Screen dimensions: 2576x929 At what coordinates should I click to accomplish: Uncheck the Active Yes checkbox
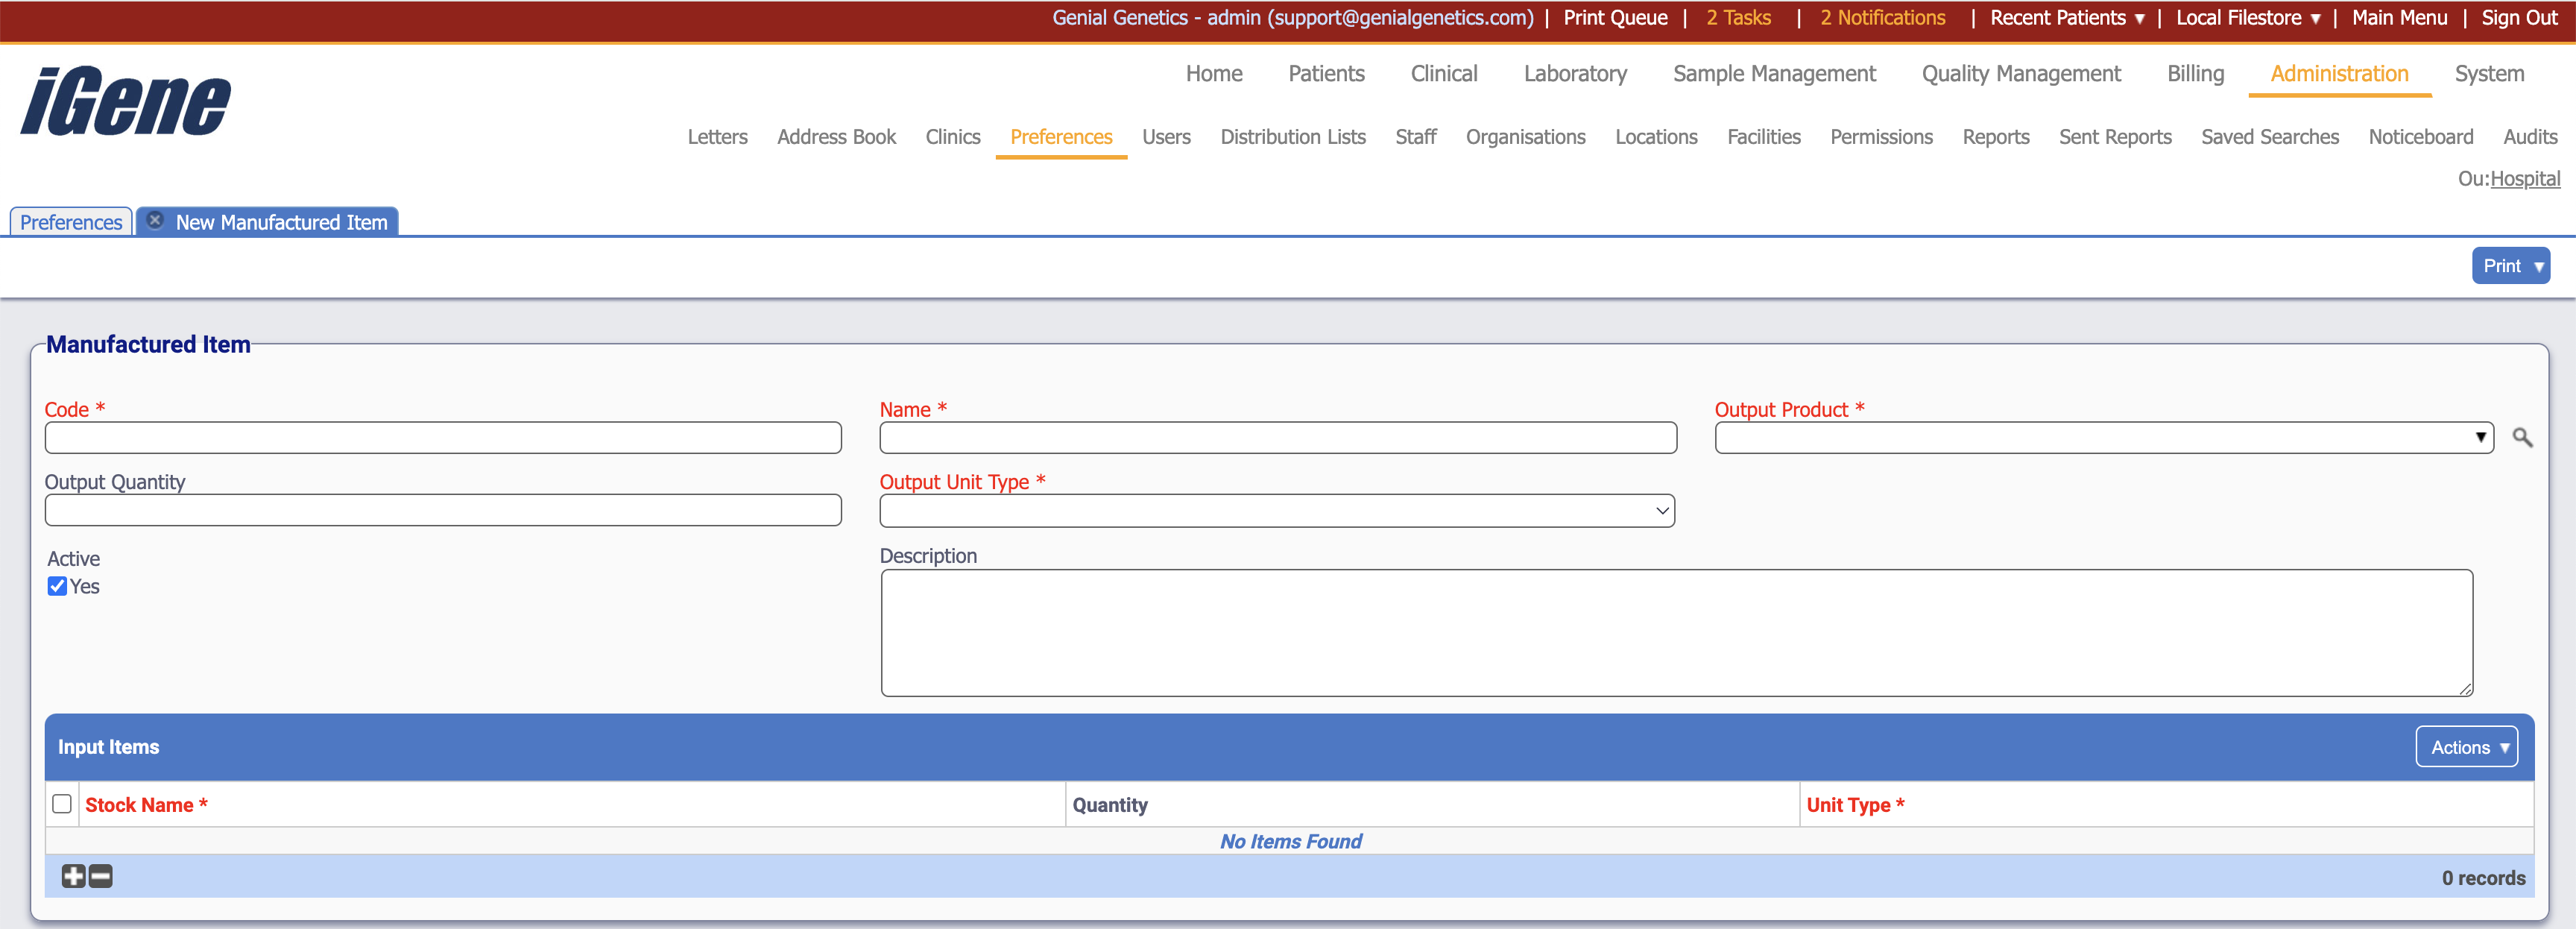tap(58, 587)
